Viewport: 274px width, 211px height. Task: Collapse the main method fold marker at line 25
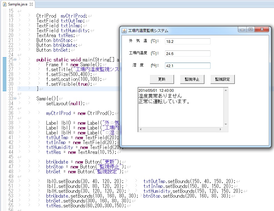(15, 60)
